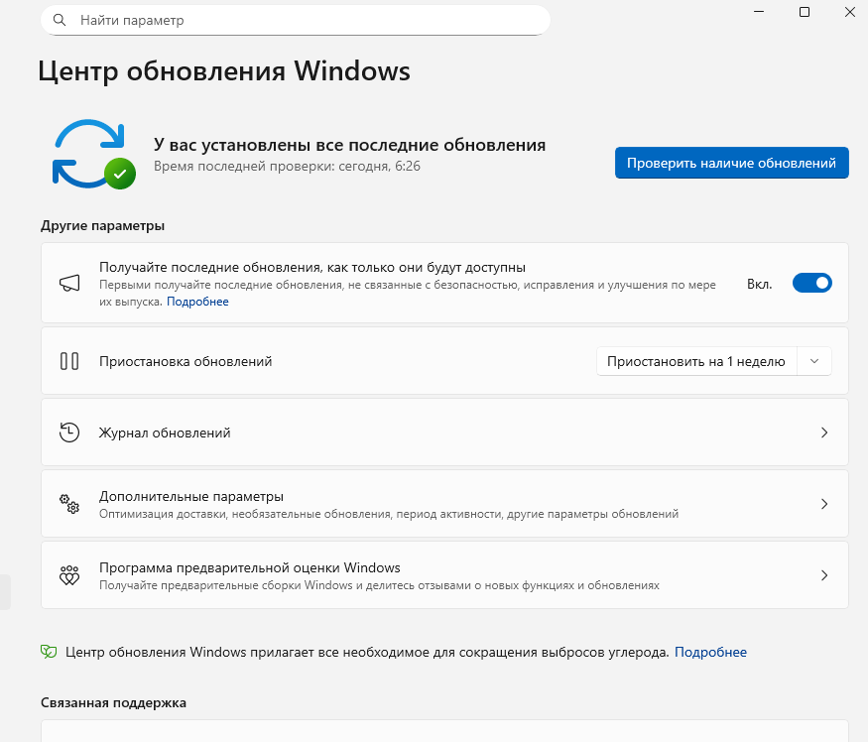Click the megaphone icon for latest updates

pos(69,283)
